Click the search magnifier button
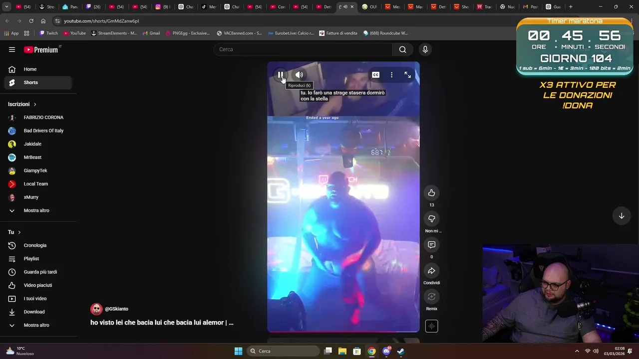This screenshot has width=639, height=359. [x=402, y=49]
